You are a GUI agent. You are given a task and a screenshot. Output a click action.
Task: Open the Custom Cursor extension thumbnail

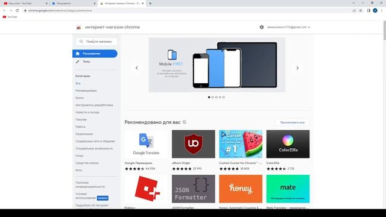pos(241,144)
